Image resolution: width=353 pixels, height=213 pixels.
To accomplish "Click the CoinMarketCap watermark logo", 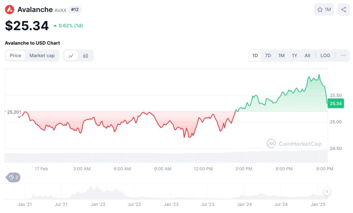I will [x=294, y=144].
